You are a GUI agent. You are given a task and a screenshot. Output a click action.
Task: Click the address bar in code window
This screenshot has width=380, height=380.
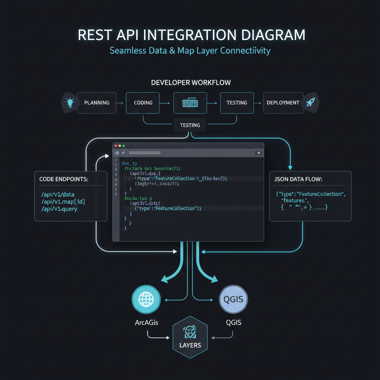tap(145, 153)
